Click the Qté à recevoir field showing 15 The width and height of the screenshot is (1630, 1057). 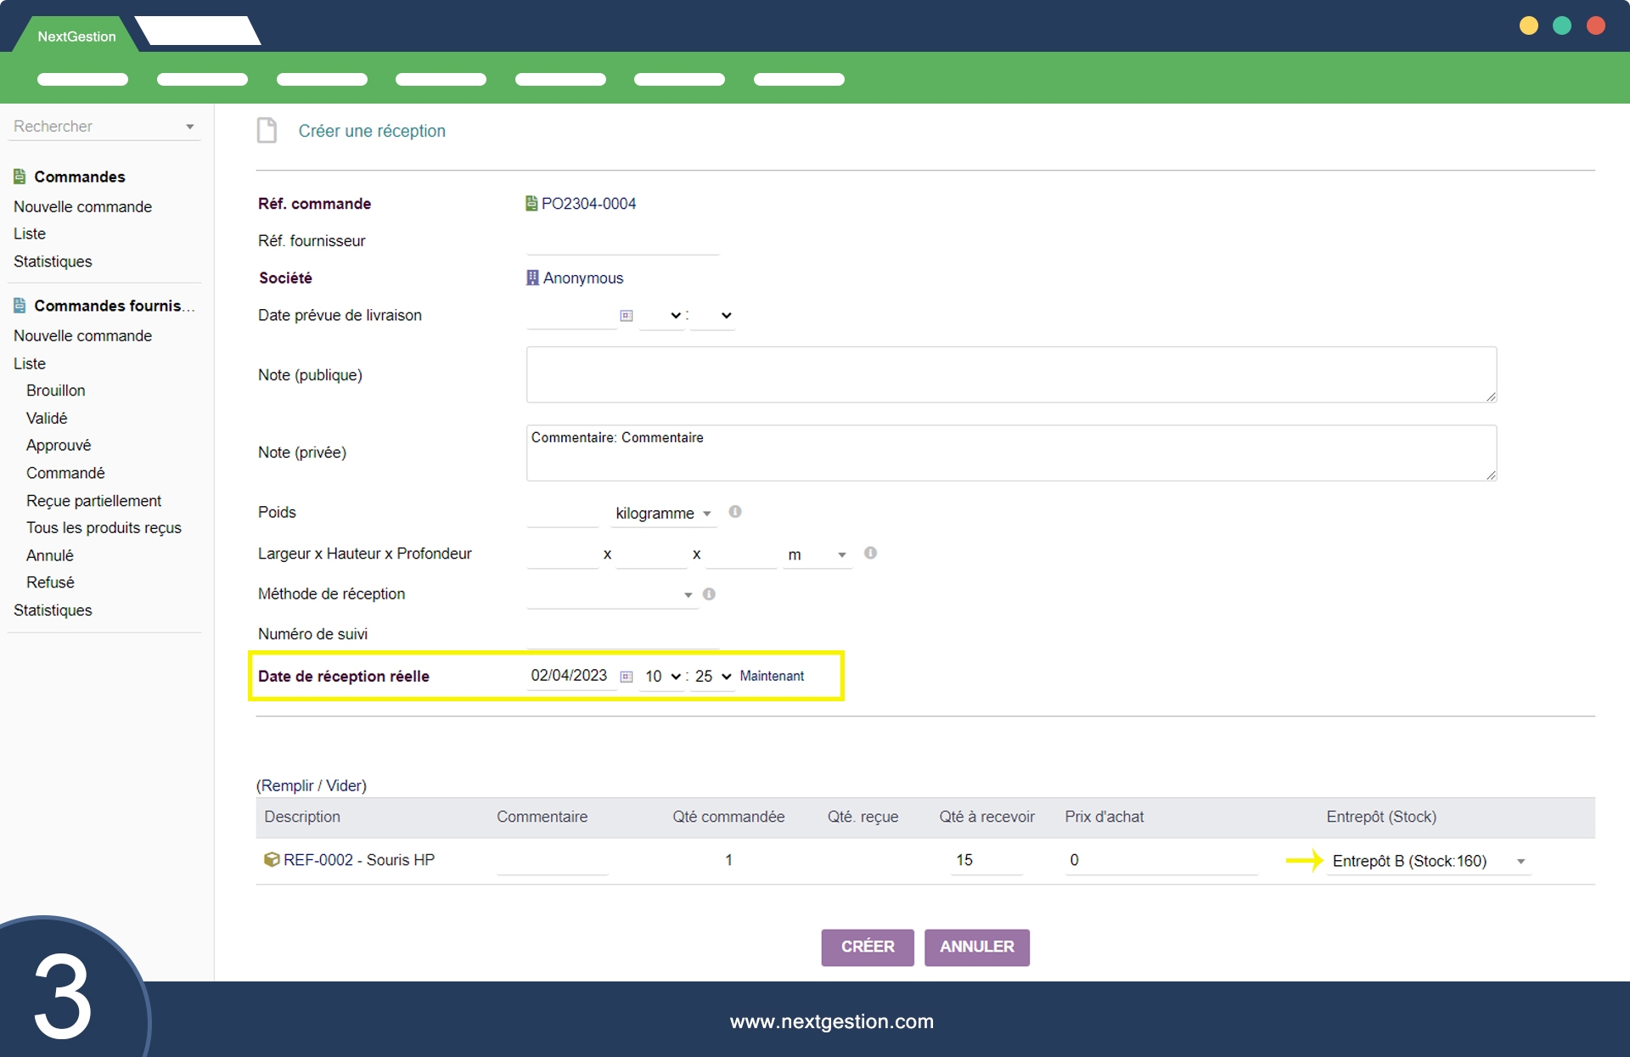coord(985,860)
